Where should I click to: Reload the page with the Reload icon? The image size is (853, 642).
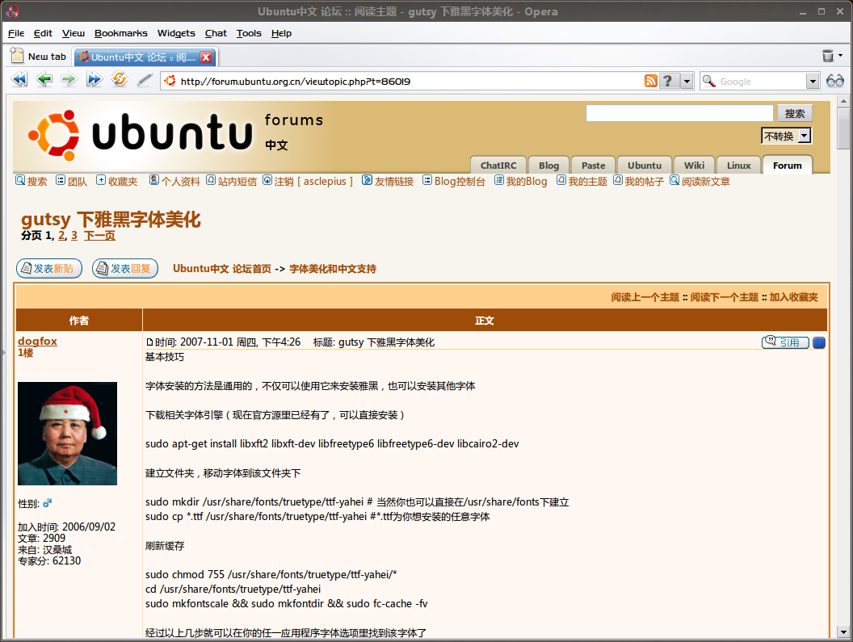coord(119,80)
